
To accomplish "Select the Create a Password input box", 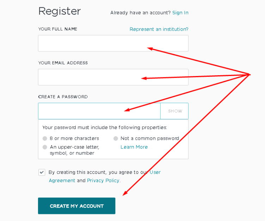I will pos(99,111).
